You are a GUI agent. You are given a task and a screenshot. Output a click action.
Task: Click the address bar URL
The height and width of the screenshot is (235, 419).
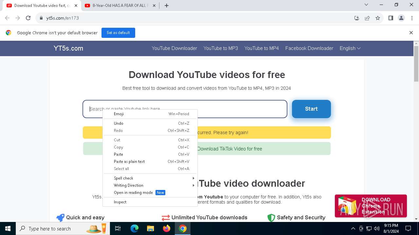[x=63, y=18]
